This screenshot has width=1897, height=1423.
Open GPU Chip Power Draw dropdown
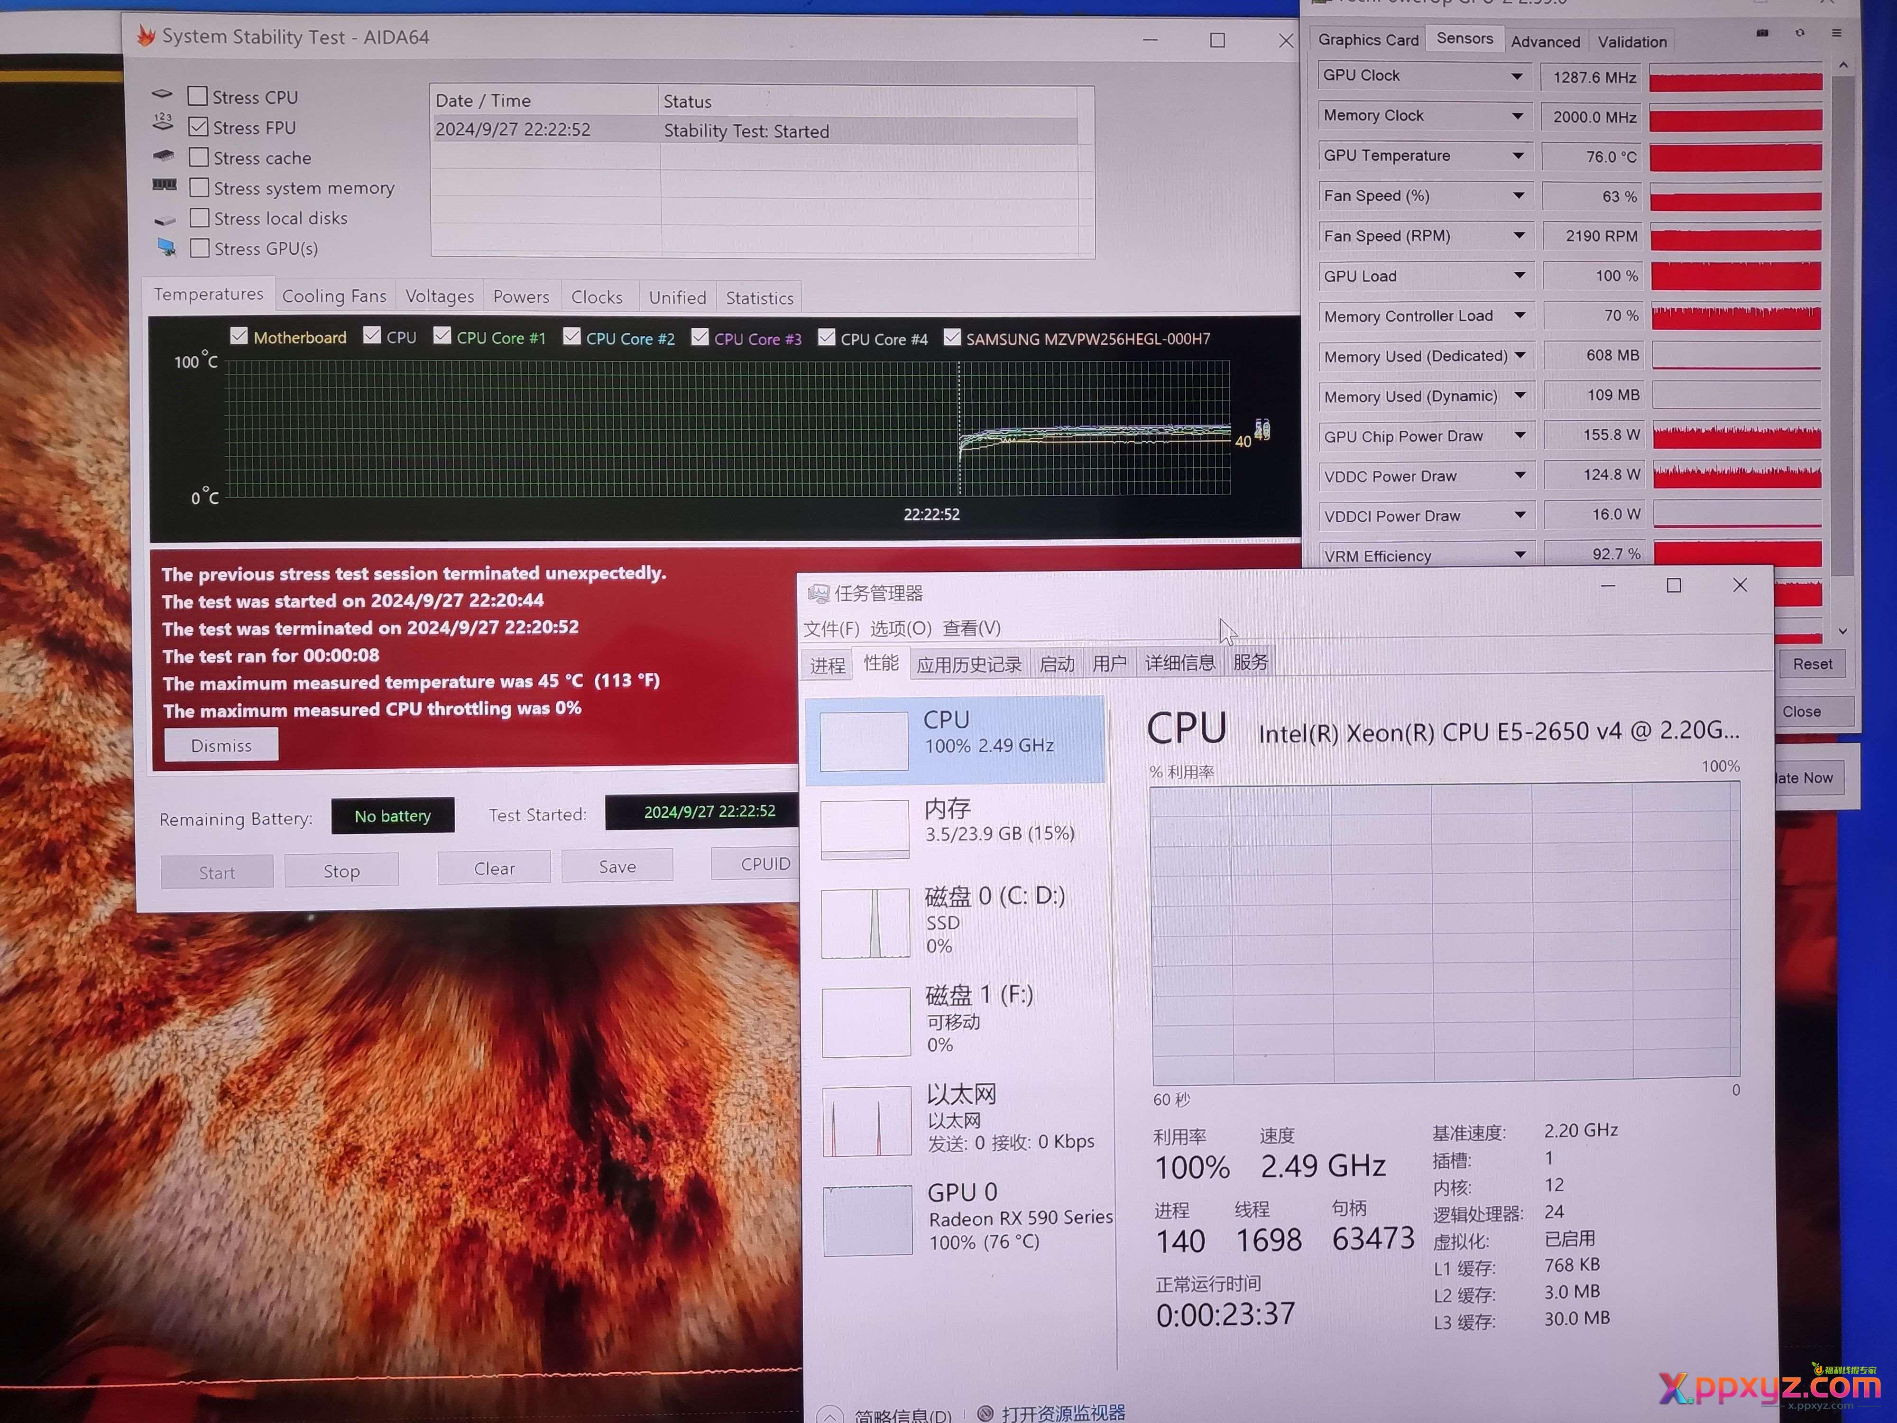(x=1519, y=435)
